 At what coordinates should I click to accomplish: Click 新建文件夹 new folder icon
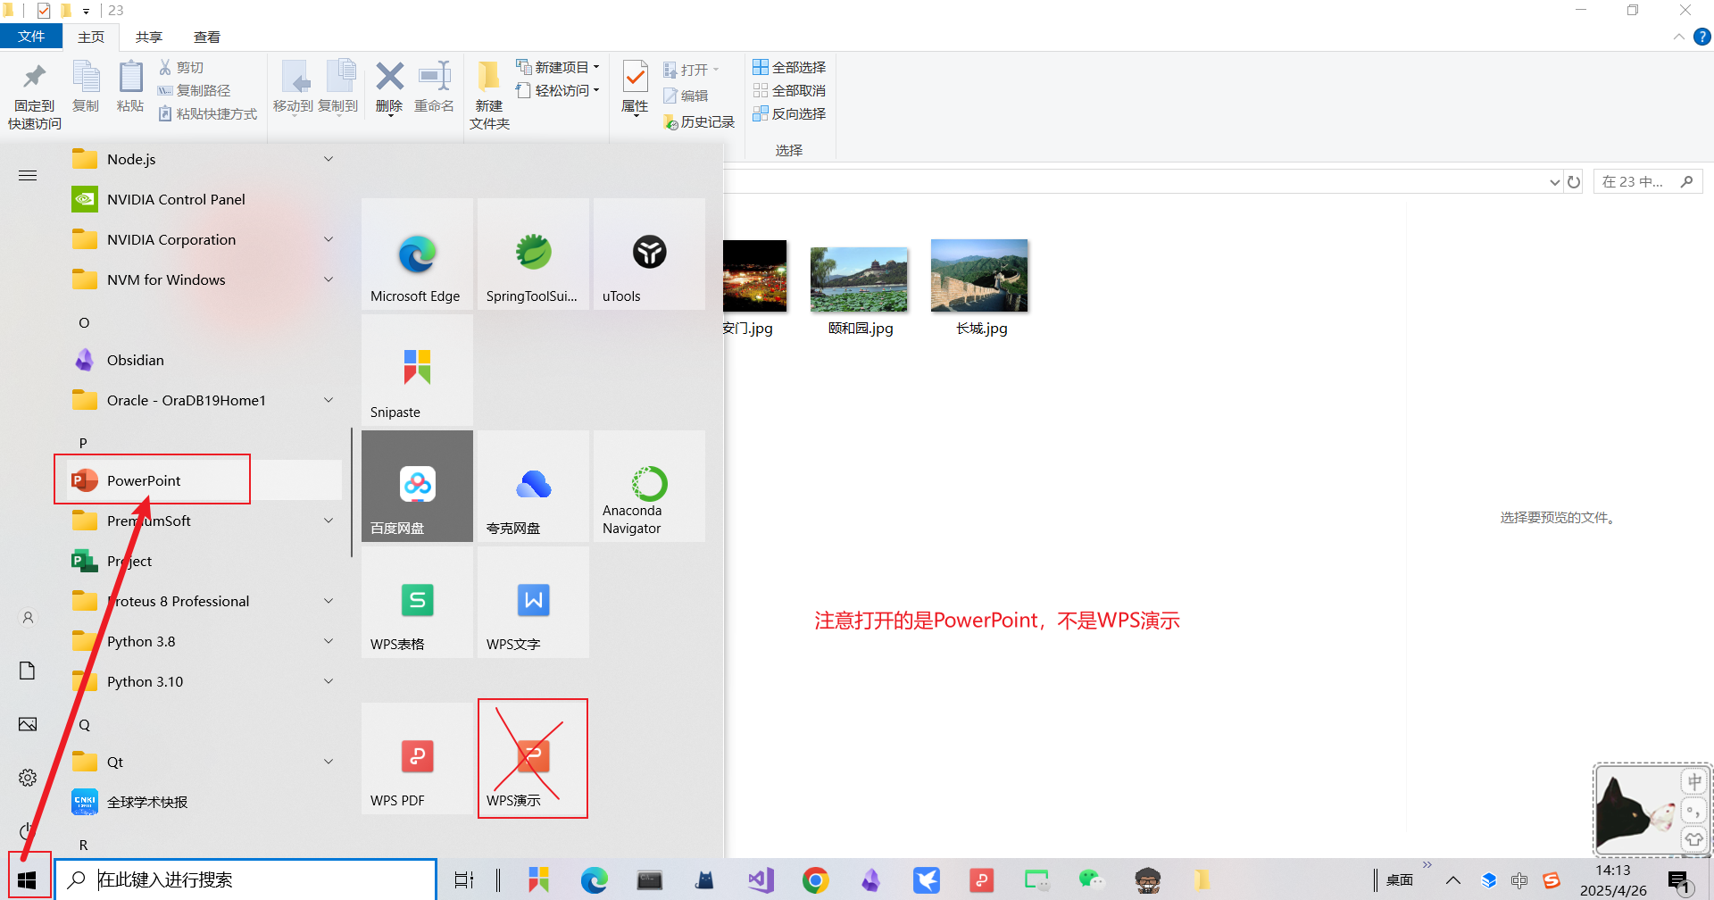(x=489, y=96)
